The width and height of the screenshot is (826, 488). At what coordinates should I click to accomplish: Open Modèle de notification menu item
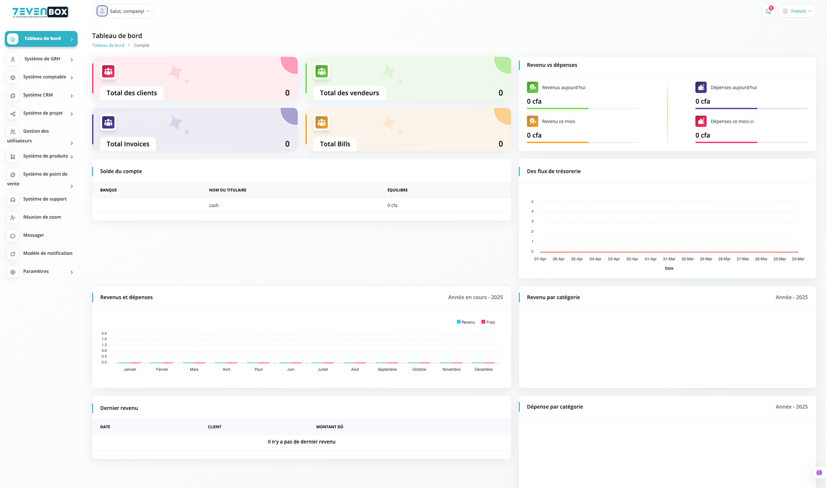point(47,253)
